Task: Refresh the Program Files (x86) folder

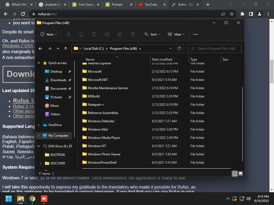Action: pyautogui.click(x=179, y=49)
